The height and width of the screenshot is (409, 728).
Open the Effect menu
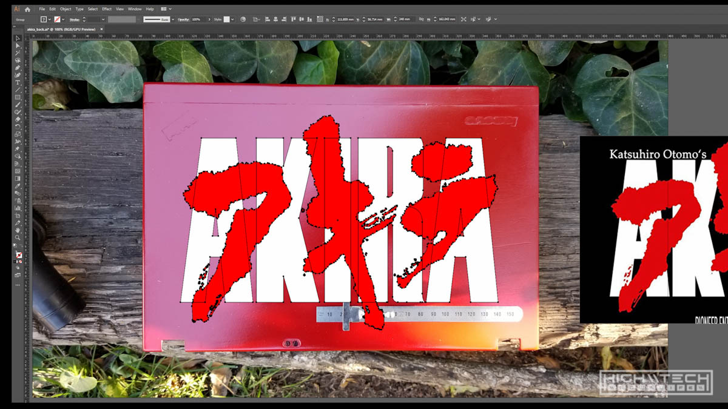(x=107, y=9)
